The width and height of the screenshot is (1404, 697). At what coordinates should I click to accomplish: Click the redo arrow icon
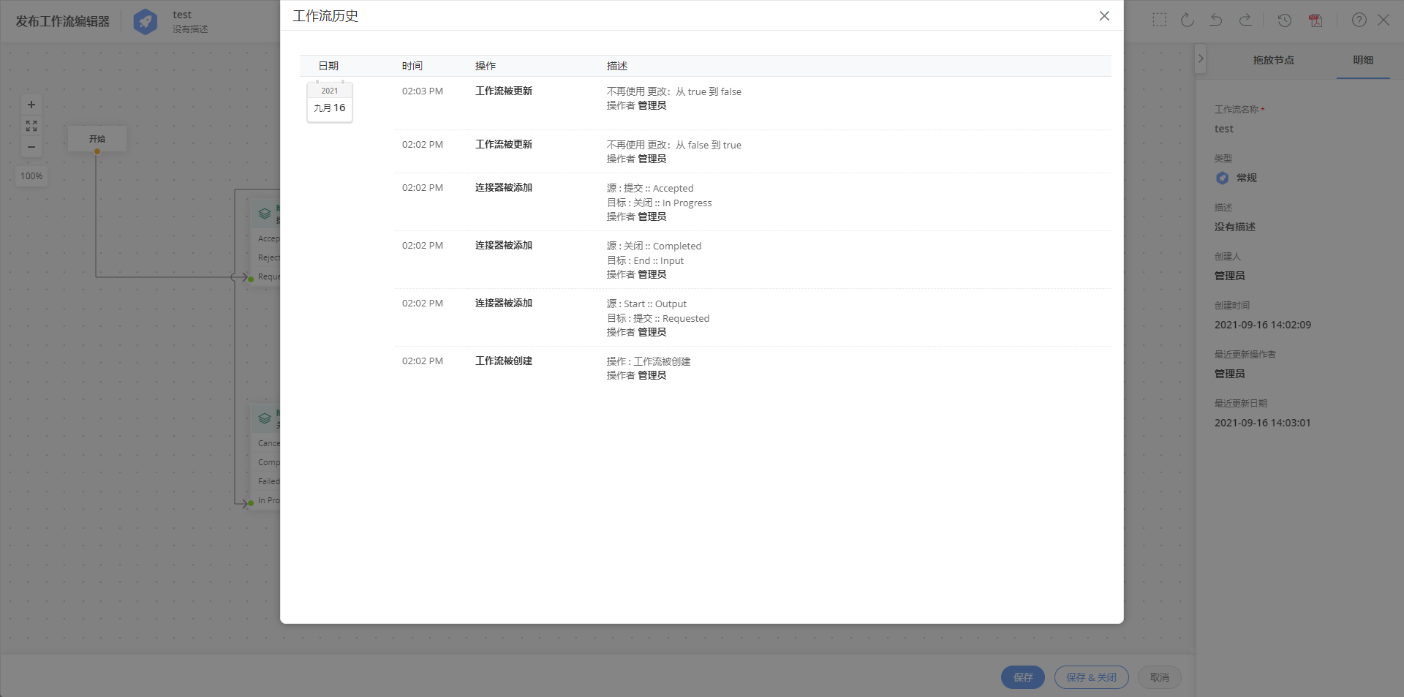[1245, 20]
